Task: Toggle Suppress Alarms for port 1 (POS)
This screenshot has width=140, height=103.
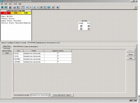Action: [x=58, y=56]
